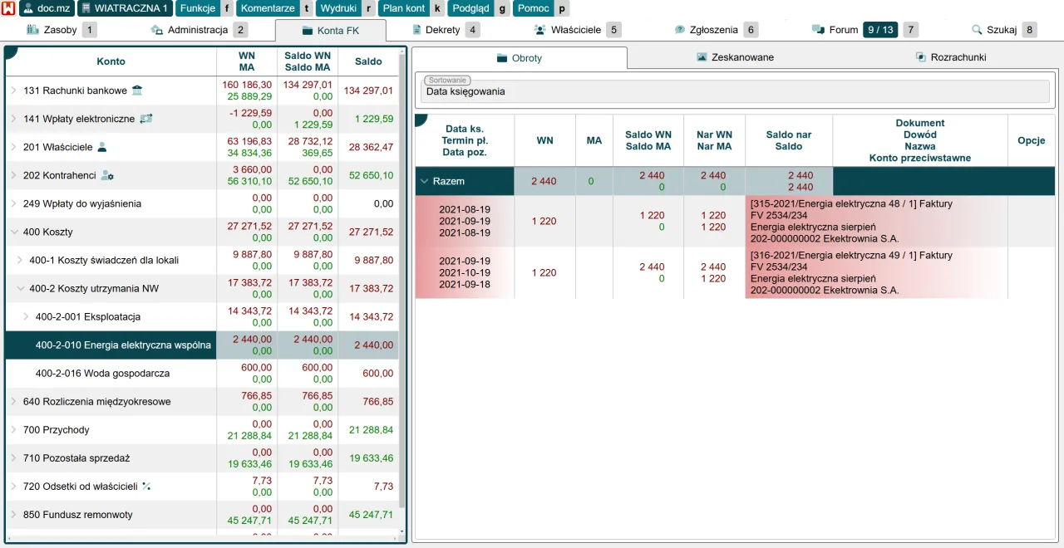Screen dimensions: 1064x548
Task: Click the magnifier icon in Szukaj tab
Action: [977, 30]
